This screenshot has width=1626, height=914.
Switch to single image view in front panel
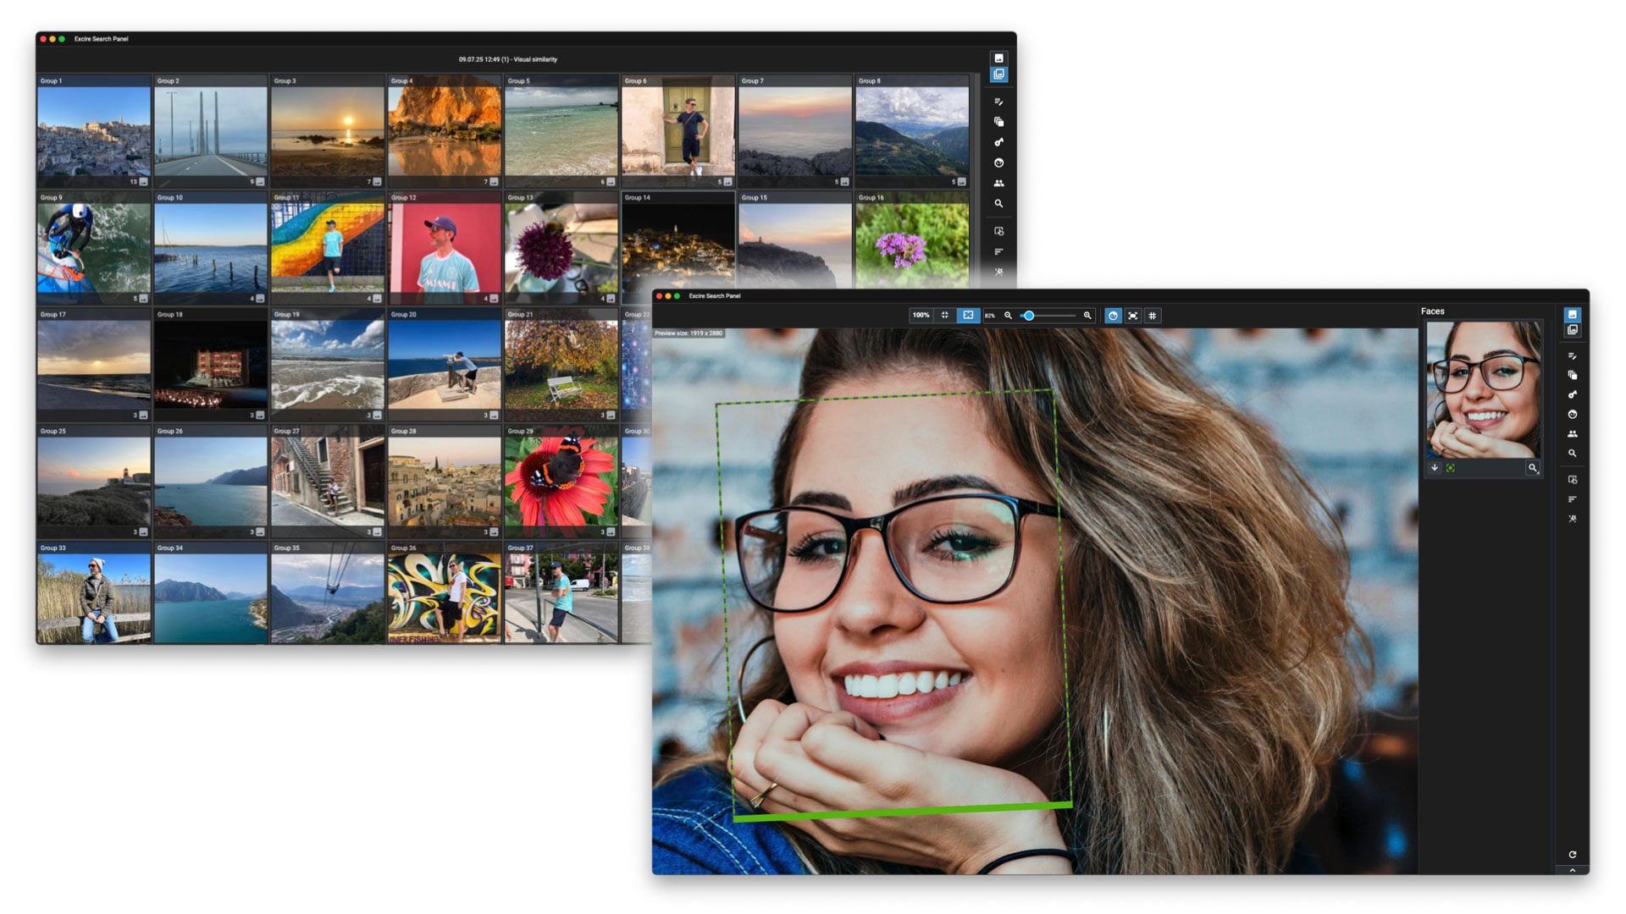pos(1573,315)
